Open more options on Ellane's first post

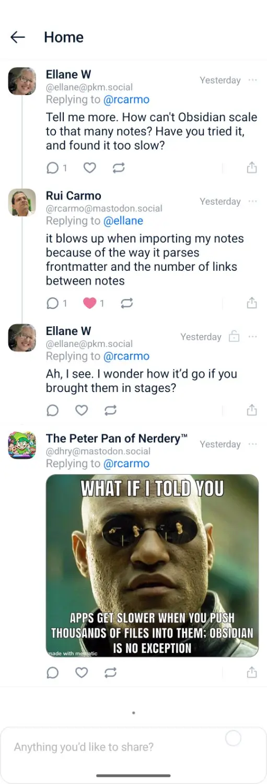tap(253, 80)
